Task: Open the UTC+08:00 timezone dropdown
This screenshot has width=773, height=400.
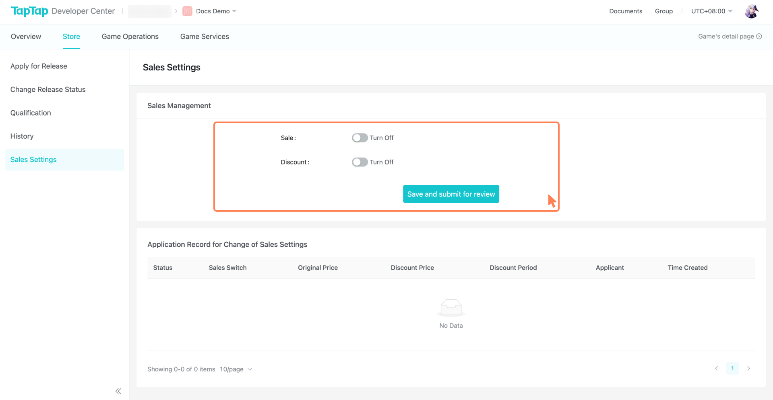Action: point(711,11)
